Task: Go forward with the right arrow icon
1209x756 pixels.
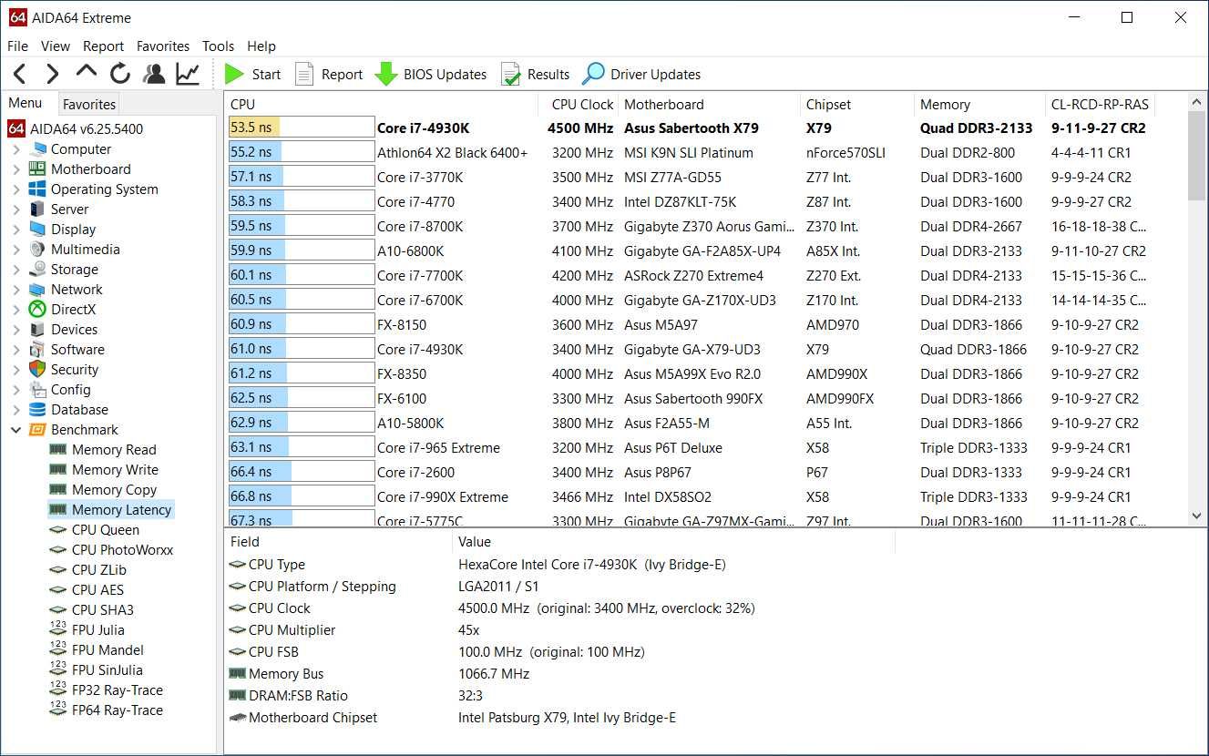Action: [x=53, y=74]
